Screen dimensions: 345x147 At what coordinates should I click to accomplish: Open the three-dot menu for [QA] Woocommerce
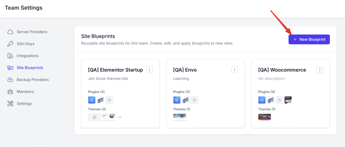(320, 70)
